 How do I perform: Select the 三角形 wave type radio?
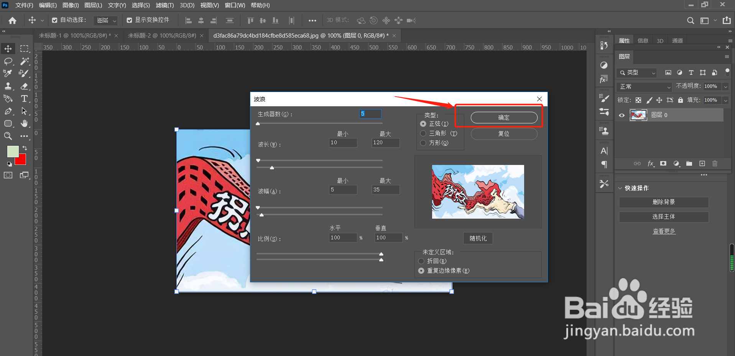pyautogui.click(x=423, y=133)
